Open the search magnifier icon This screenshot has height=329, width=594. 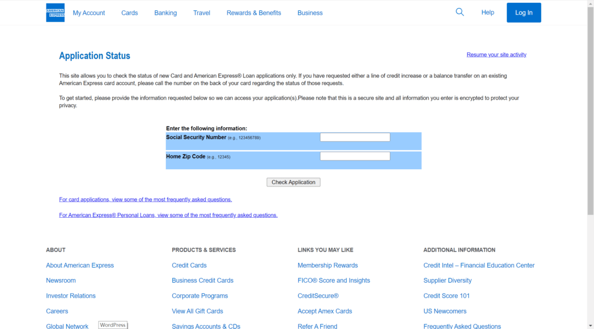(x=459, y=12)
